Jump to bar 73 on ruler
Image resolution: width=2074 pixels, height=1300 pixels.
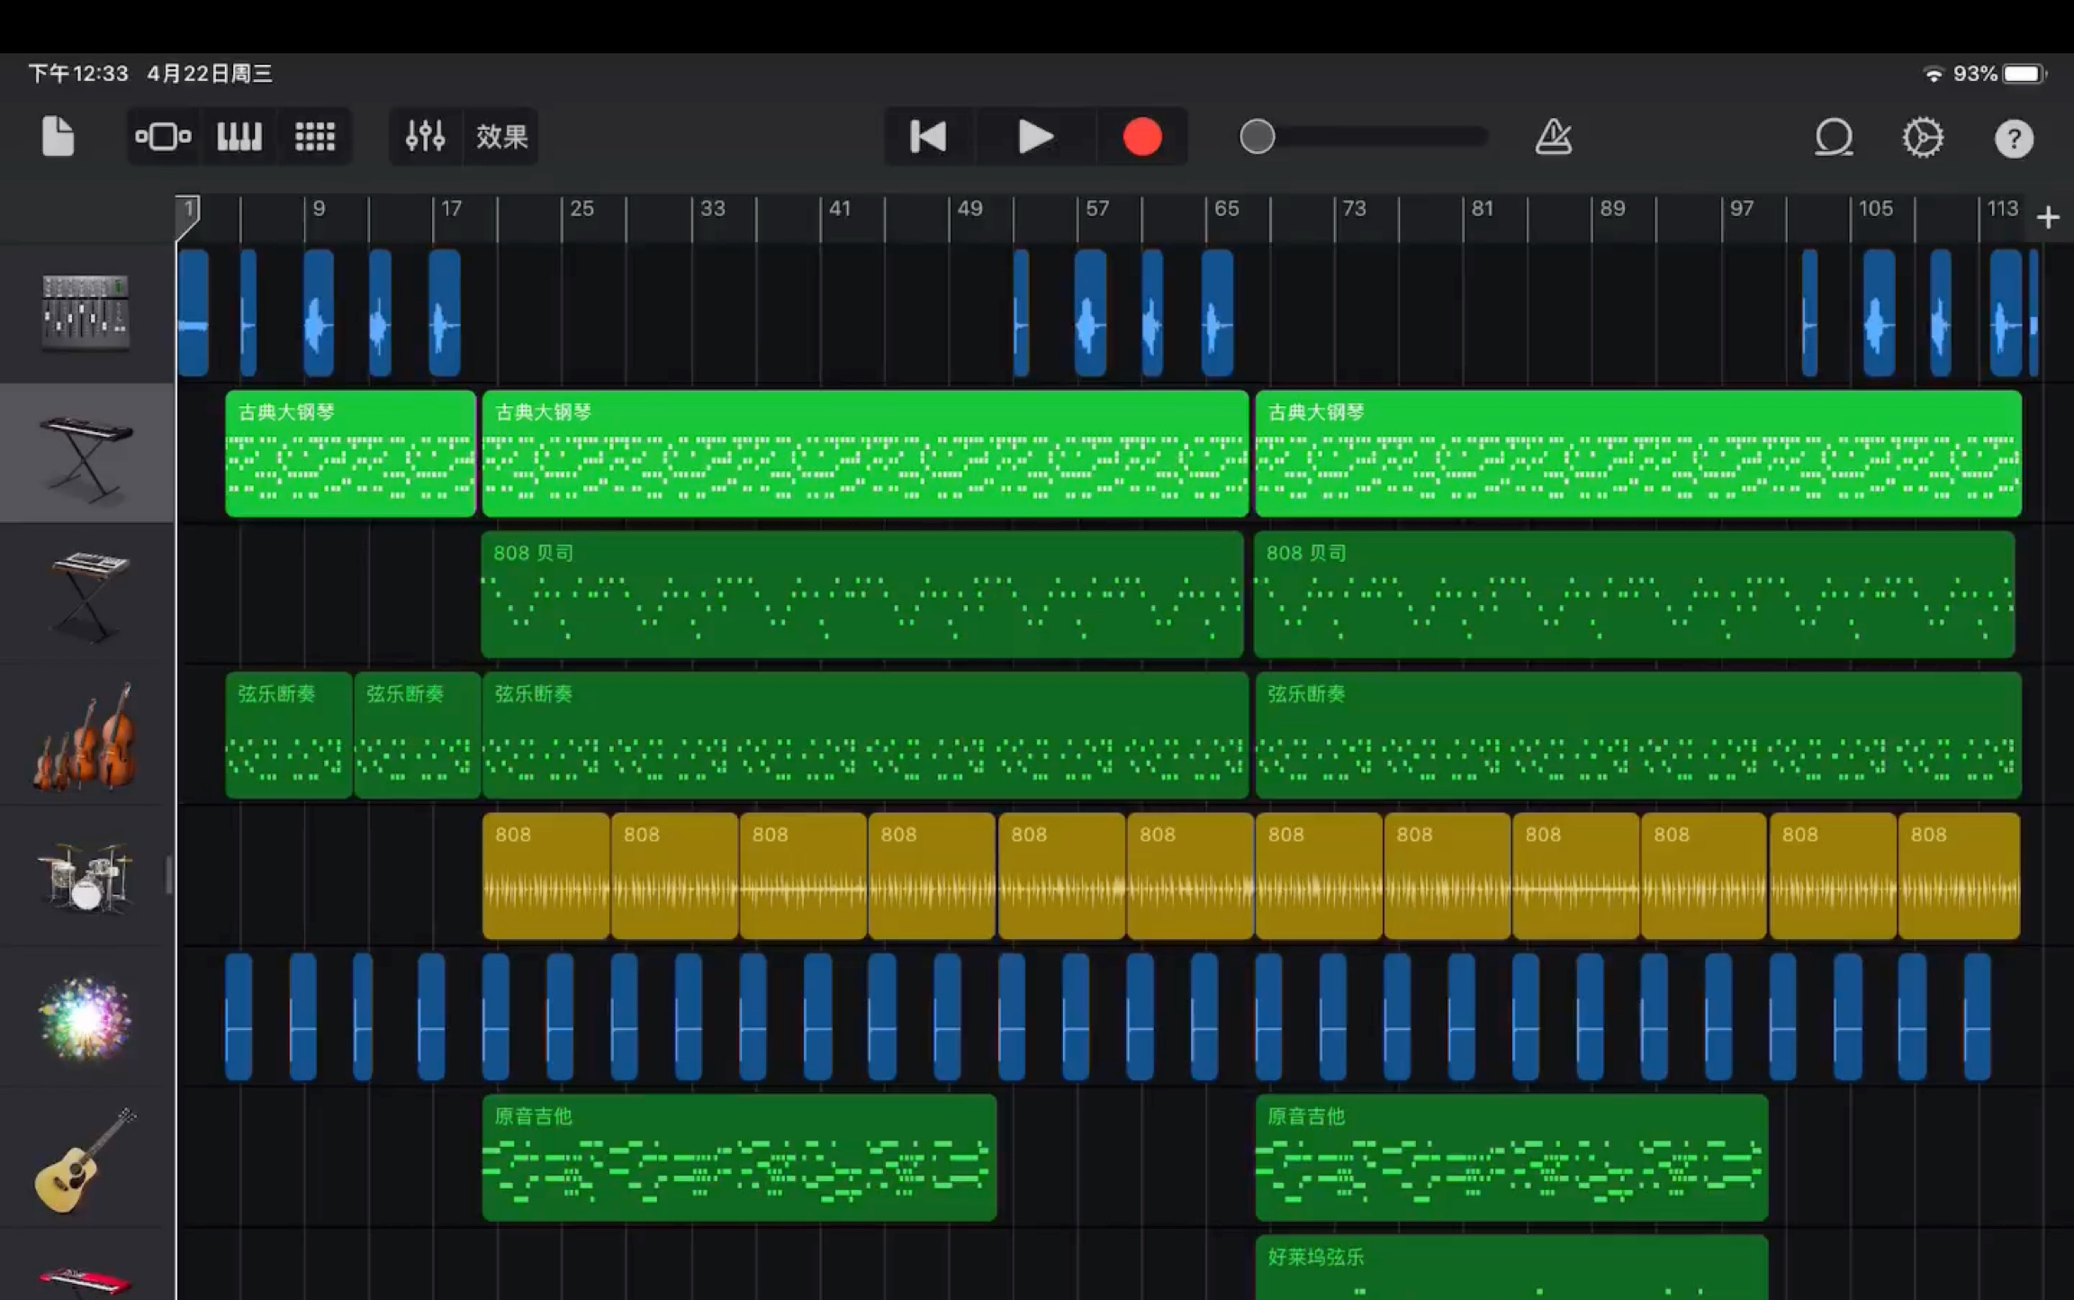tap(1354, 209)
